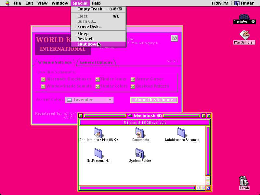Click the scroll up arrow in Macintosh HD window
Image resolution: width=260 pixels, height=195 pixels.
208,178
